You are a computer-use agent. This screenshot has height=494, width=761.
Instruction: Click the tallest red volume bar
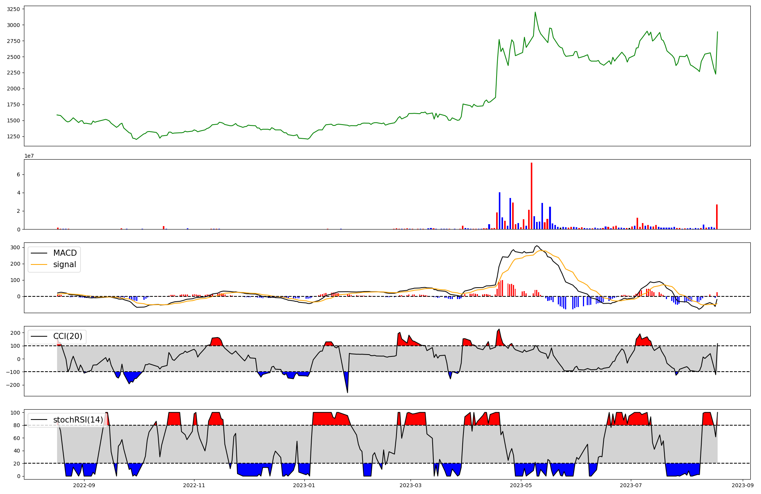tap(532, 196)
